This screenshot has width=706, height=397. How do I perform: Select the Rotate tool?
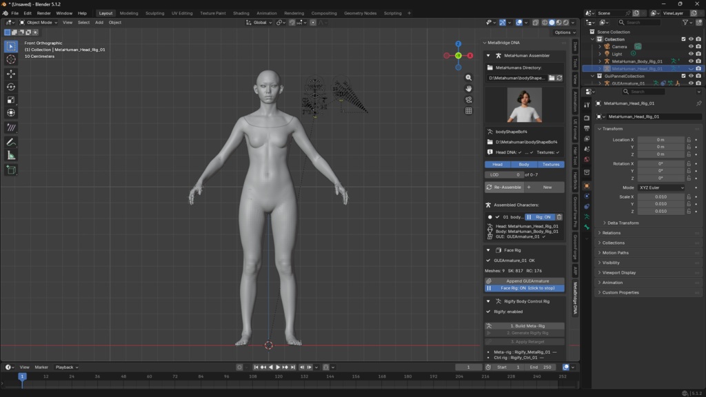pyautogui.click(x=11, y=86)
